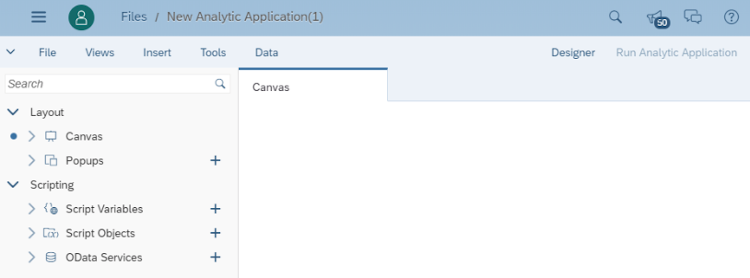
Task: Expand the Canvas tree node
Action: 32,136
